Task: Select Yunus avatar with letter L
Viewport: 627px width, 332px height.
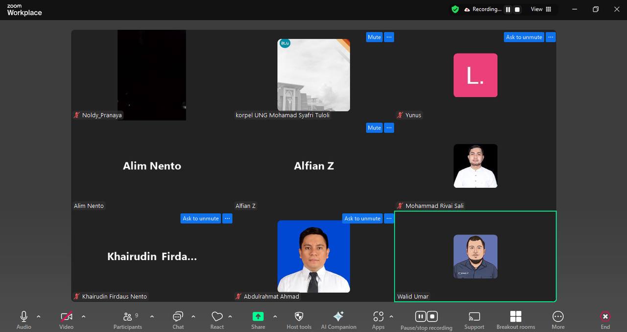Action: click(475, 75)
